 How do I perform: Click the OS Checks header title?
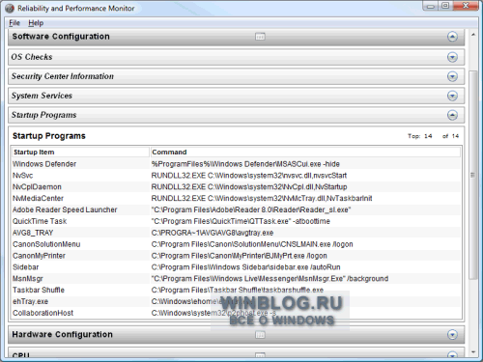coord(32,57)
